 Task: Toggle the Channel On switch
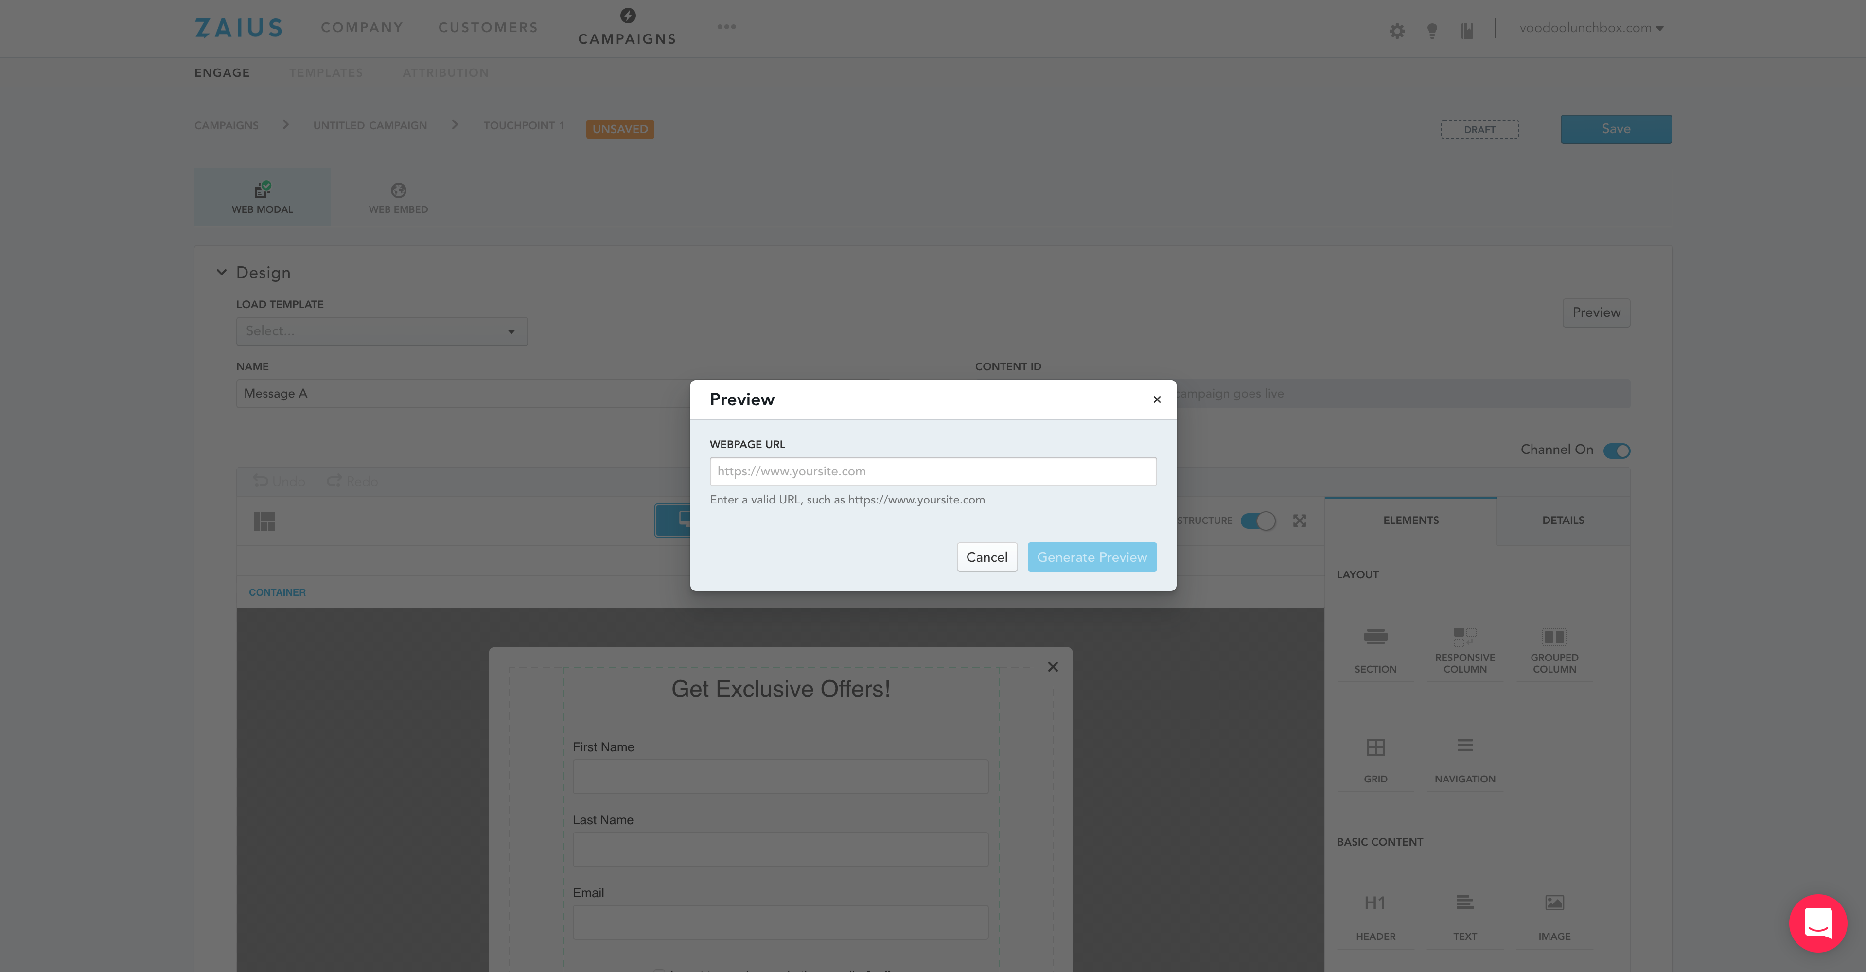point(1617,451)
